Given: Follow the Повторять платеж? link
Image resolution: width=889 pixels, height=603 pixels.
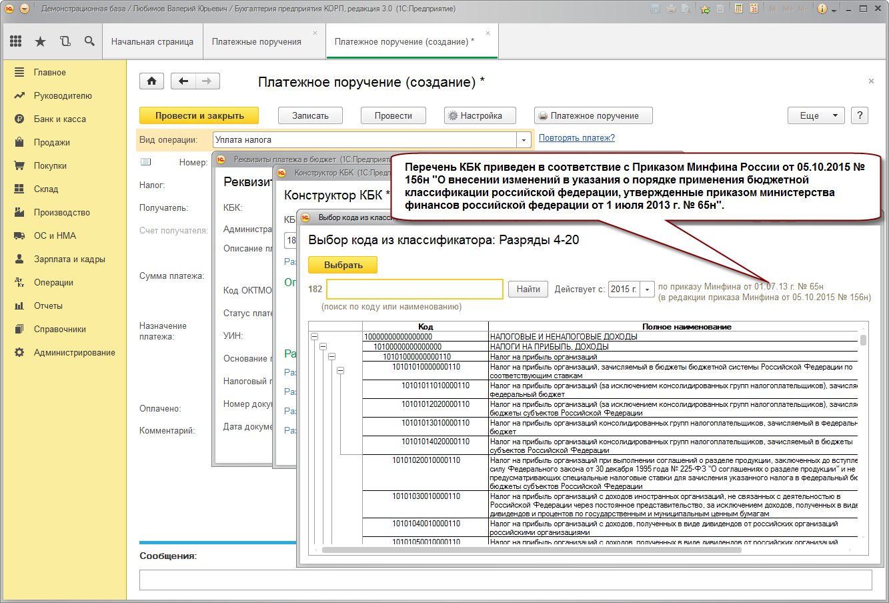Looking at the screenshot, I should (577, 138).
